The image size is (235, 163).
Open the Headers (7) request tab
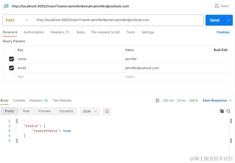[60, 32]
